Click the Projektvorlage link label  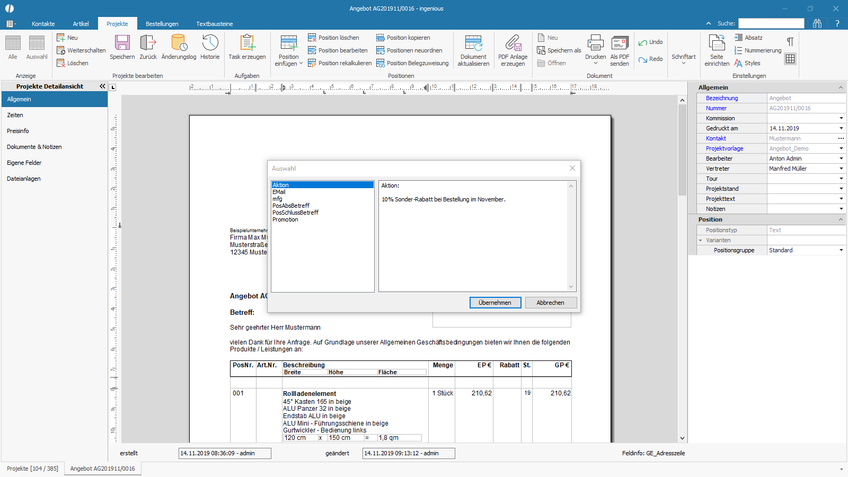point(725,148)
